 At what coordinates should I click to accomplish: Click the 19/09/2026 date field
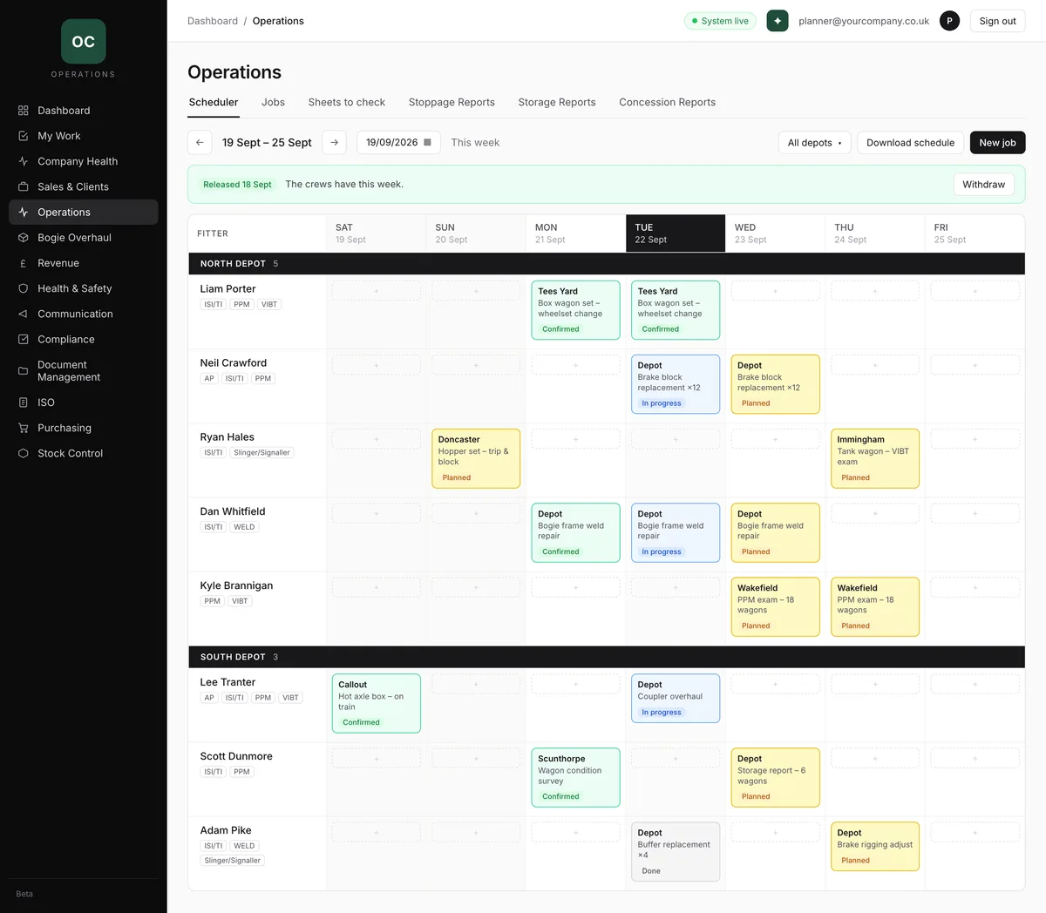[x=398, y=142]
